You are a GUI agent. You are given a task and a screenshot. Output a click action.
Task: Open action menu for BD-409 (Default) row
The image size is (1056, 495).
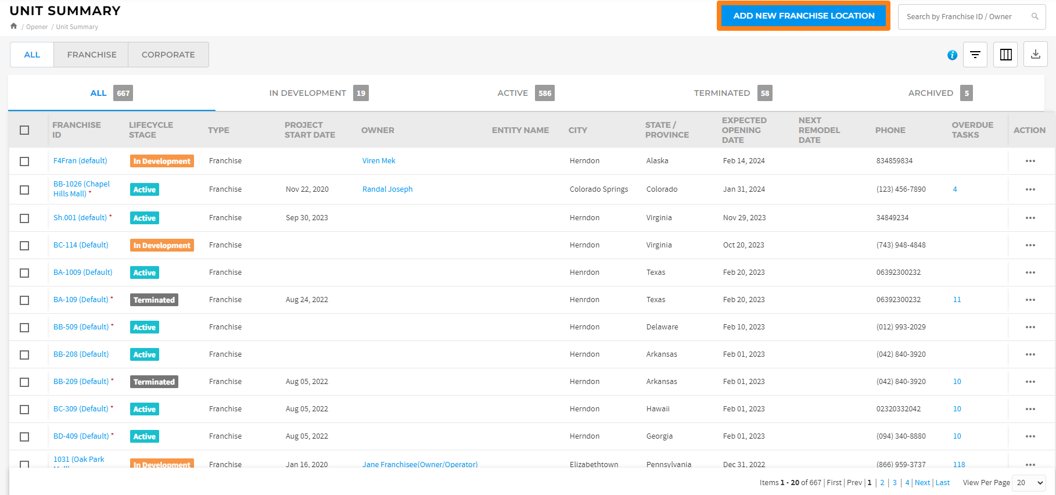tap(1030, 436)
